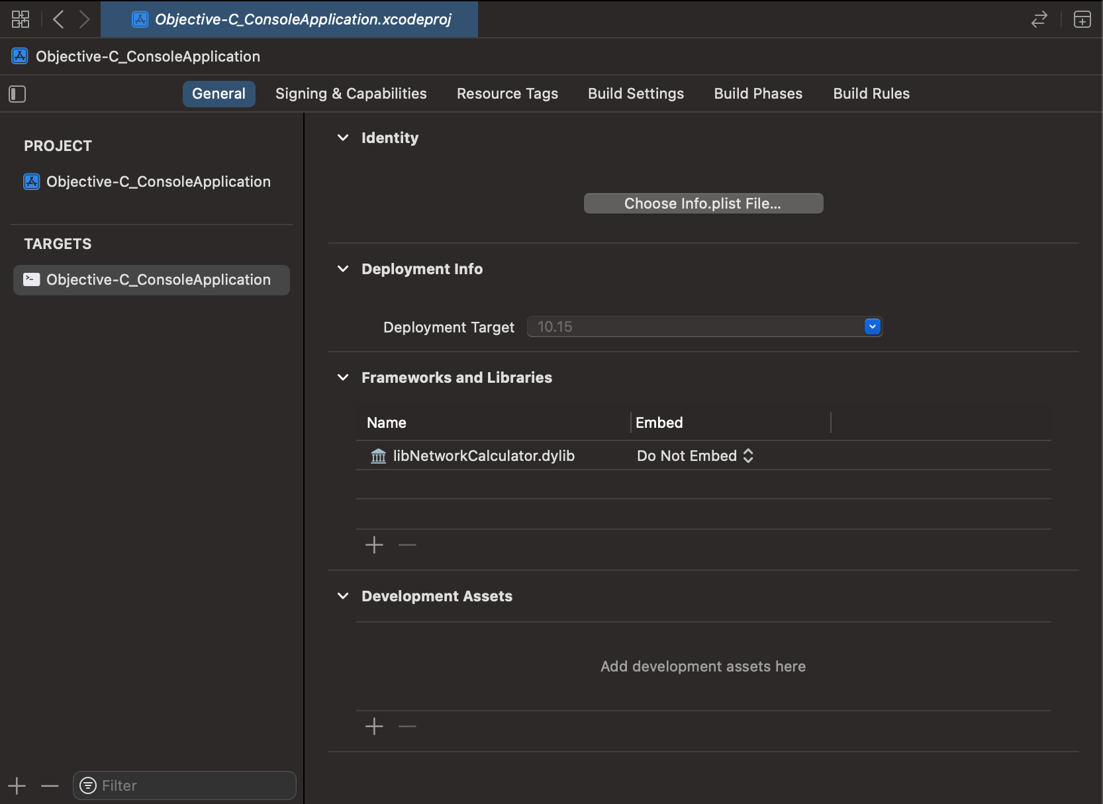Viewport: 1103px width, 804px height.
Task: Change the Do Not Embed option popup
Action: 695,456
